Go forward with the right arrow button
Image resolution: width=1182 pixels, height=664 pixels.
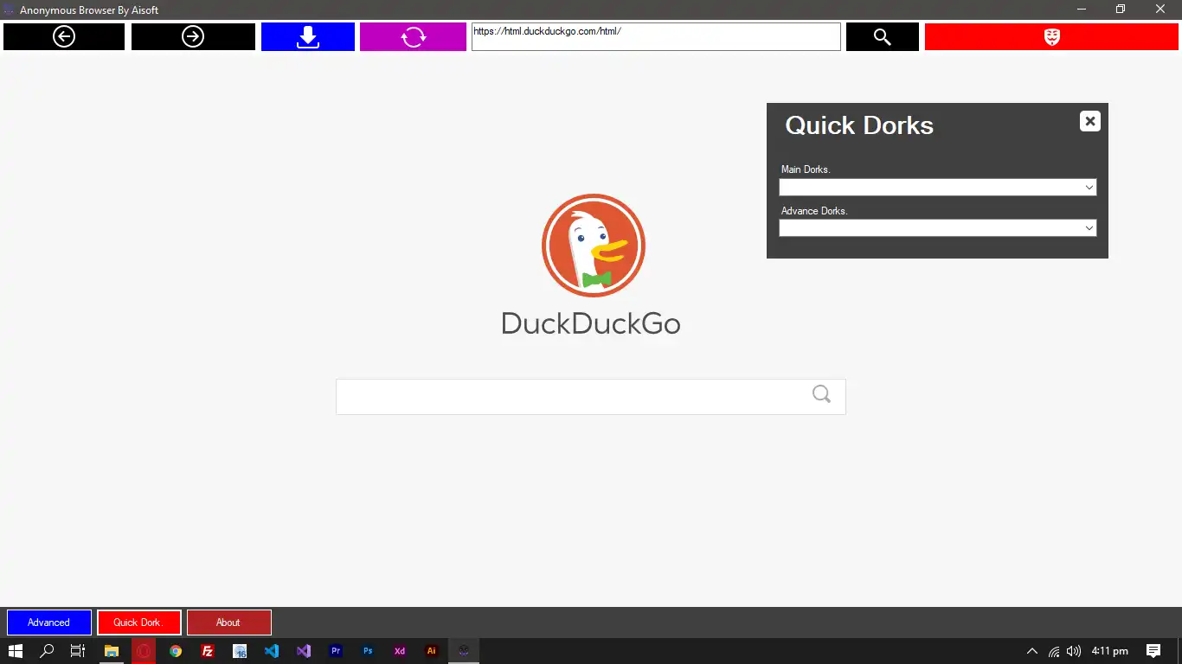coord(193,36)
